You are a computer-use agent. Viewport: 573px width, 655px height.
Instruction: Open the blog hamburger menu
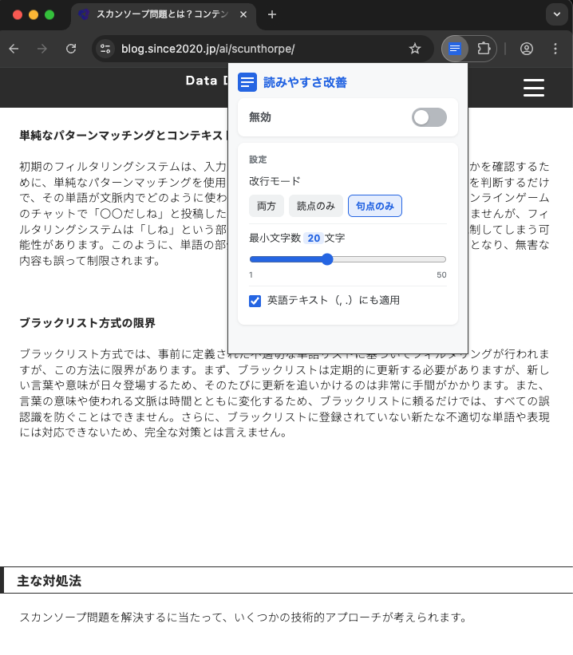pyautogui.click(x=533, y=88)
